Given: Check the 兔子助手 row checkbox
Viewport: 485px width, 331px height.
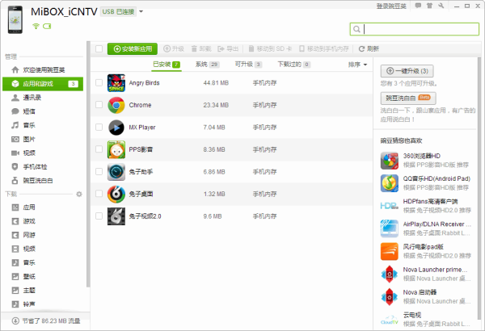Looking at the screenshot, I should [x=99, y=171].
